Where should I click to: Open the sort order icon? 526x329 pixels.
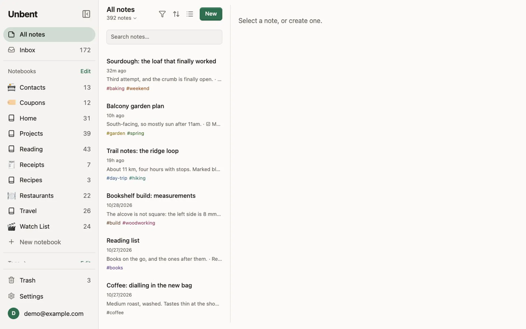click(x=176, y=14)
